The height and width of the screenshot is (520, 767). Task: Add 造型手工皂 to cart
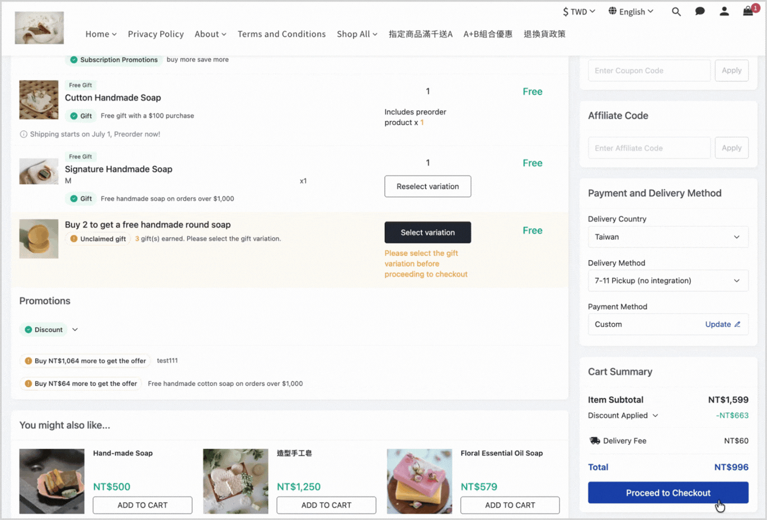pos(326,505)
